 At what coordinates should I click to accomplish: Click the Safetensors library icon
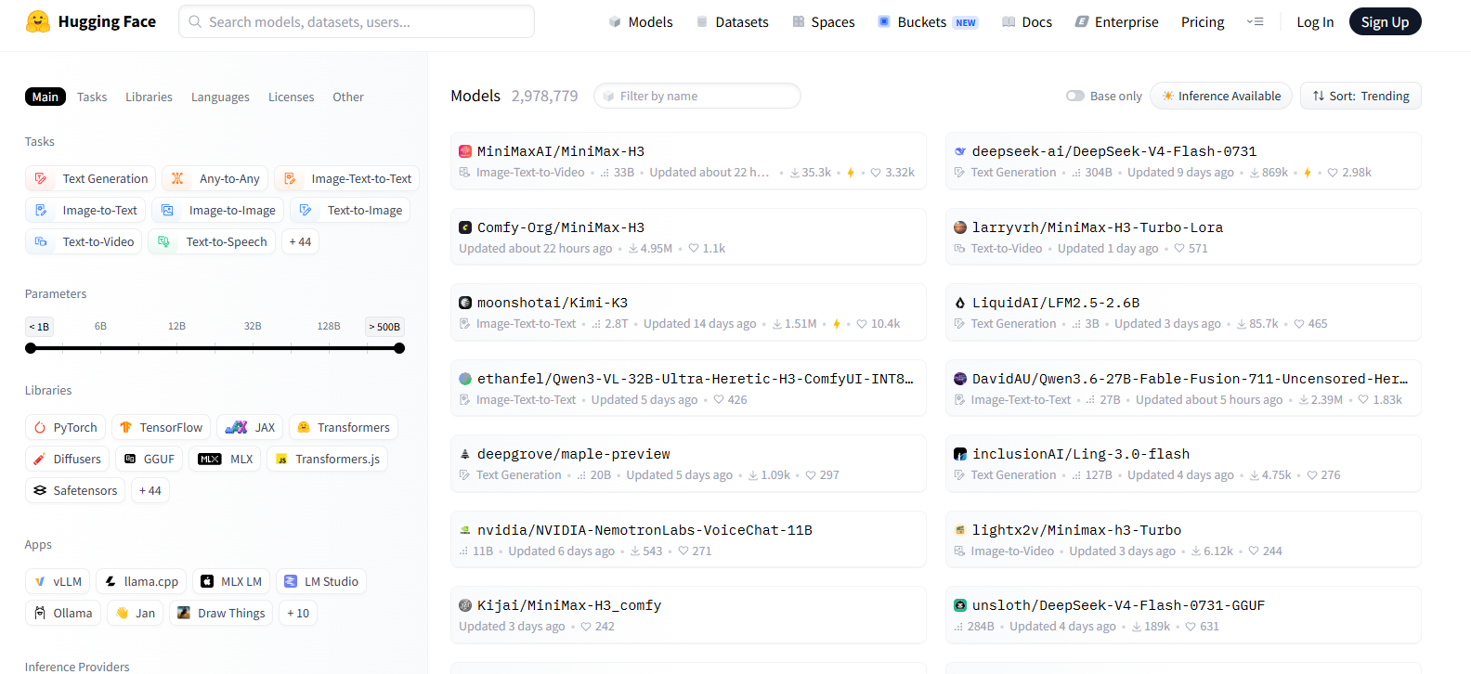pos(40,491)
